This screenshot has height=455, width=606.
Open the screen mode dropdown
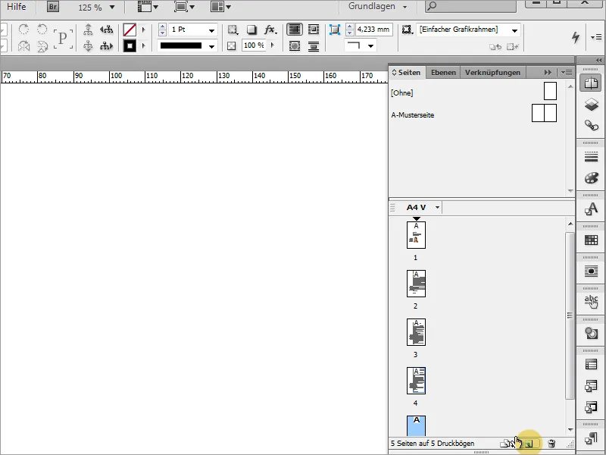(184, 7)
